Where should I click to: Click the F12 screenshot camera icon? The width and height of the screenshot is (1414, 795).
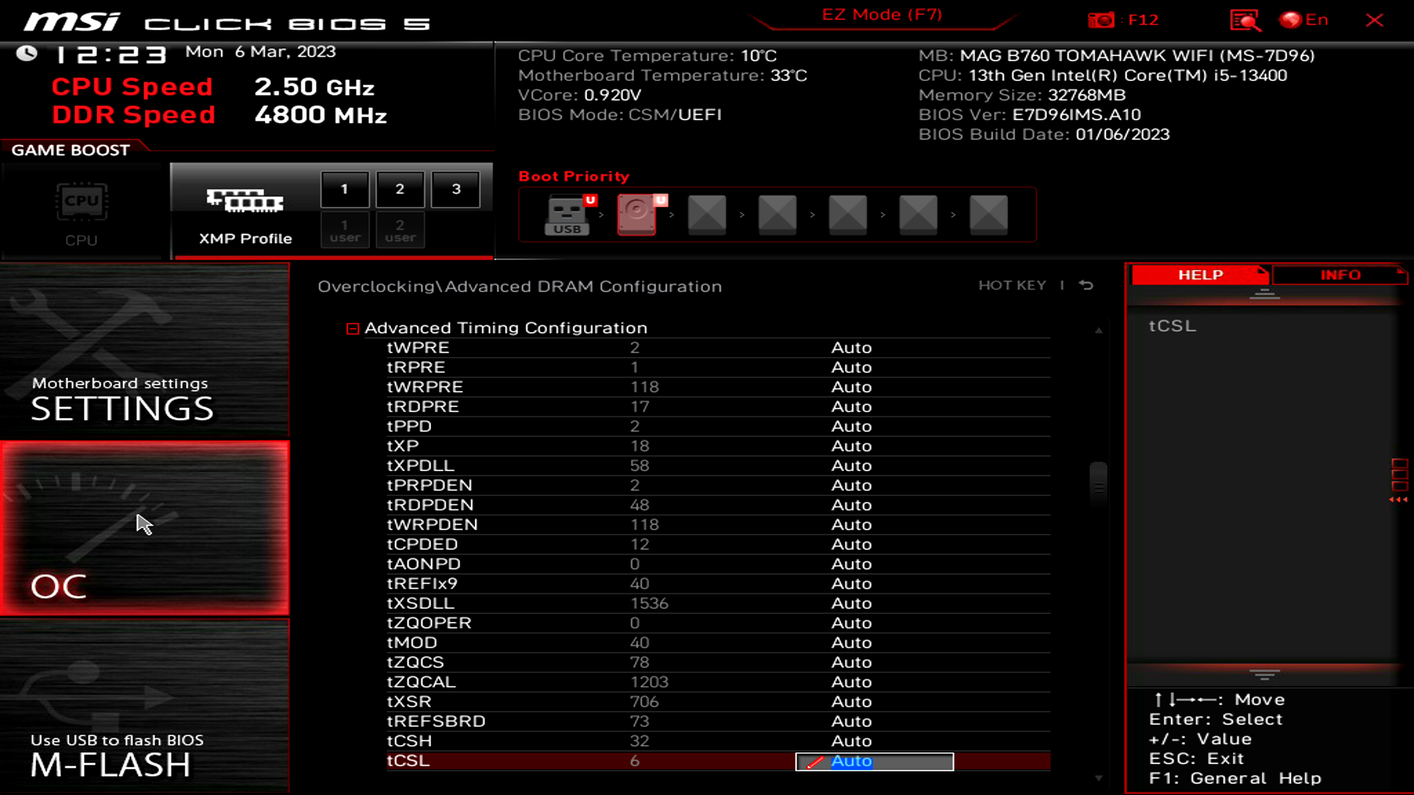pos(1101,20)
